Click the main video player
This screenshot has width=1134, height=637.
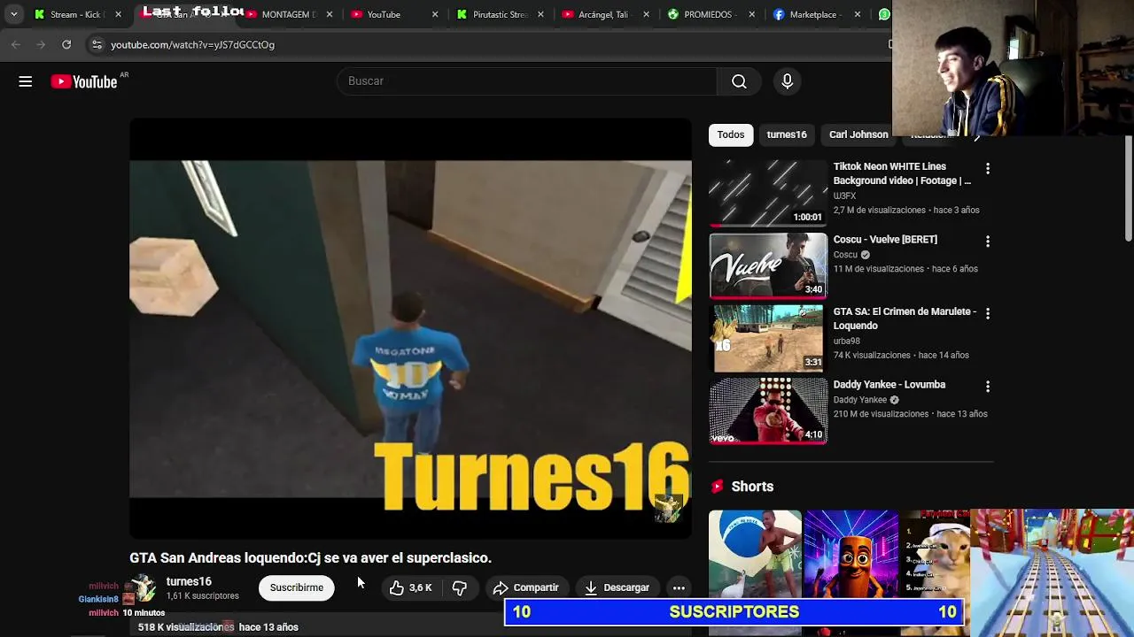(410, 328)
